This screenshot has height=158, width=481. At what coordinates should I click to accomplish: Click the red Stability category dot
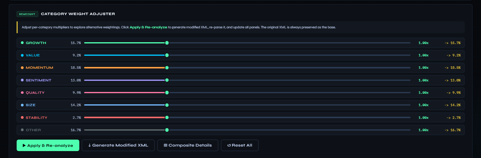[x=22, y=118]
